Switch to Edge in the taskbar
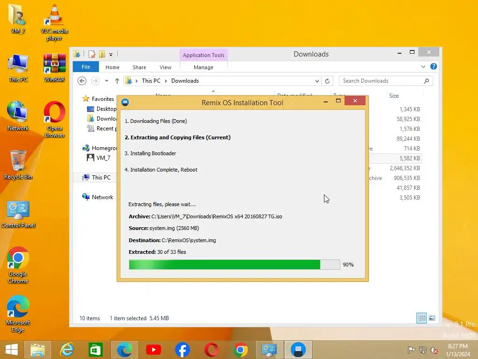 (124, 350)
